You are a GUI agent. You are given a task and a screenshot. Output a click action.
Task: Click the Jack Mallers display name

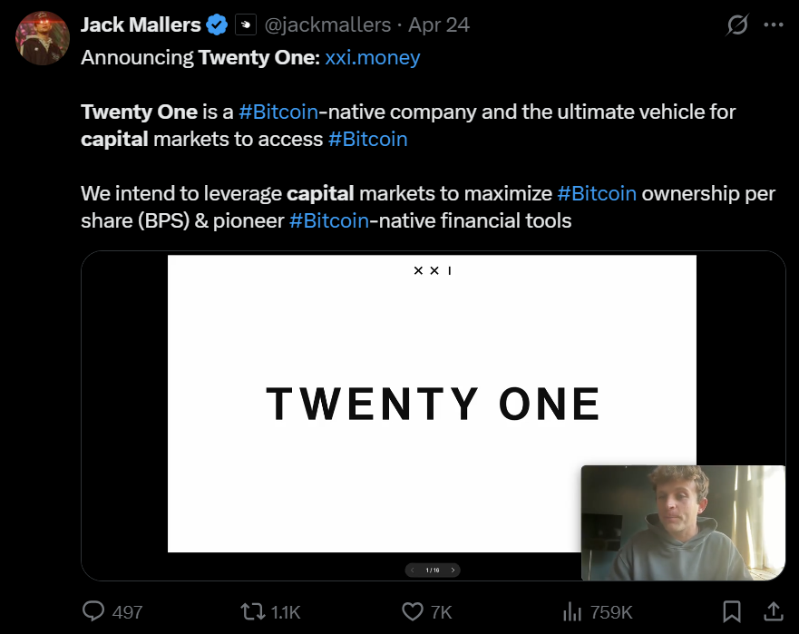pyautogui.click(x=139, y=24)
